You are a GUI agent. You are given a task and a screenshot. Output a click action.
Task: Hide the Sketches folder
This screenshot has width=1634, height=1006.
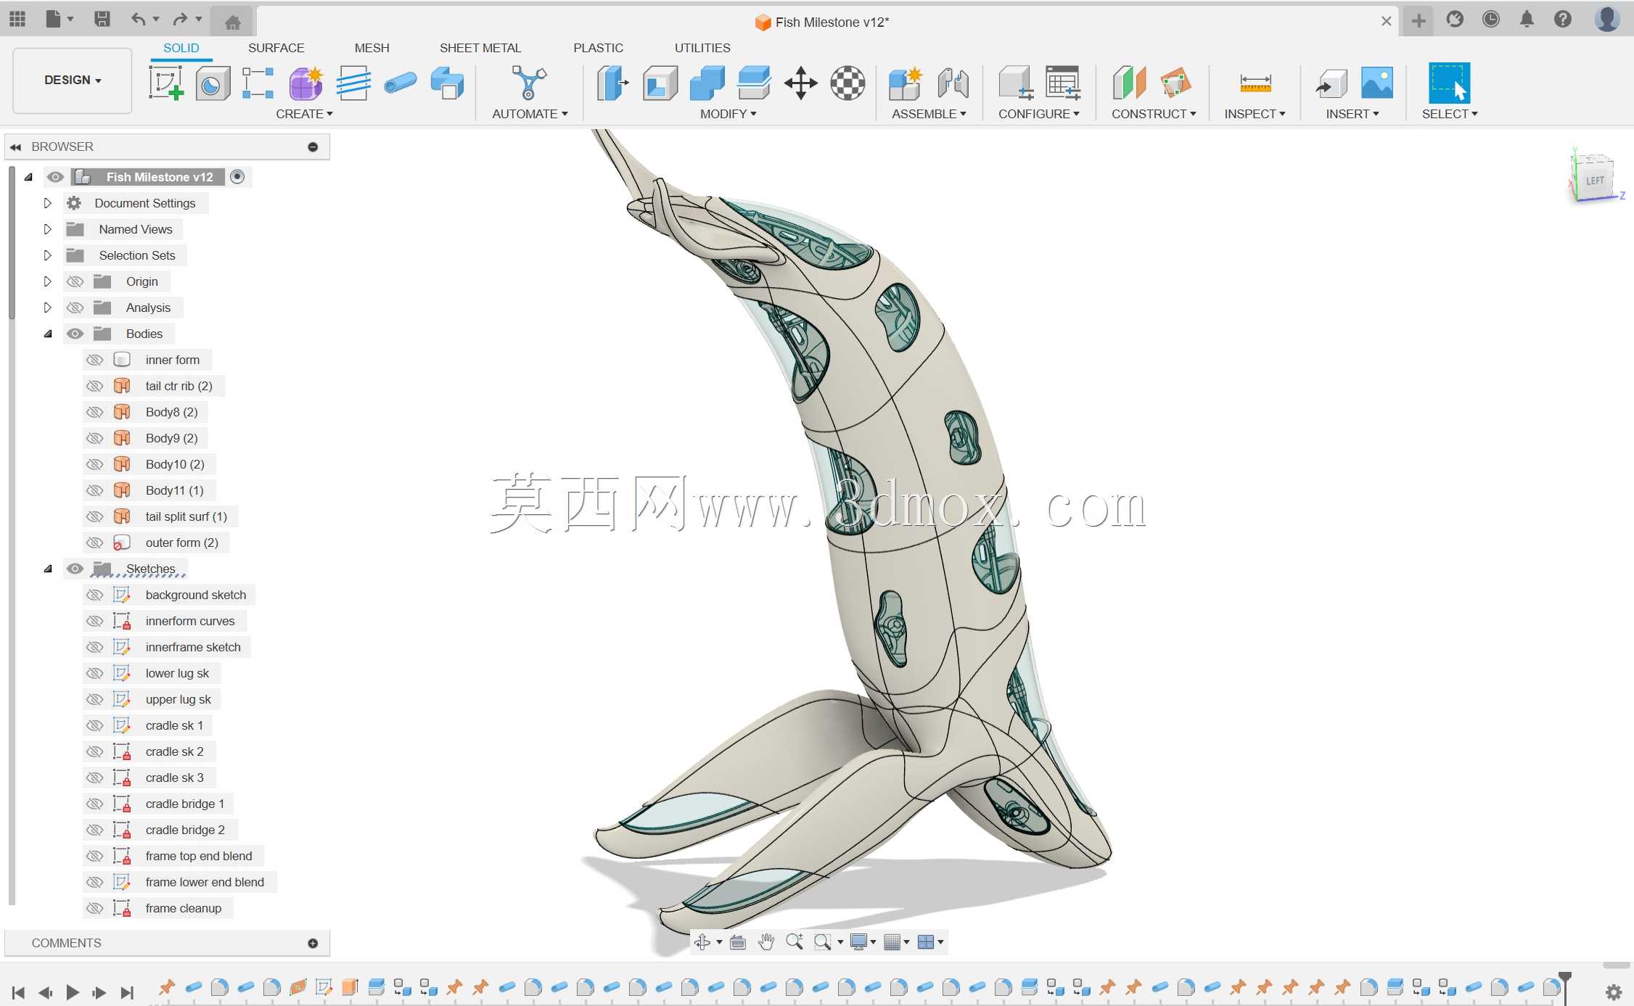75,569
